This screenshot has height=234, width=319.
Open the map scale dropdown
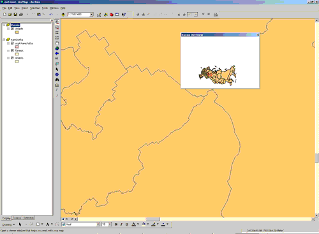click(92, 15)
